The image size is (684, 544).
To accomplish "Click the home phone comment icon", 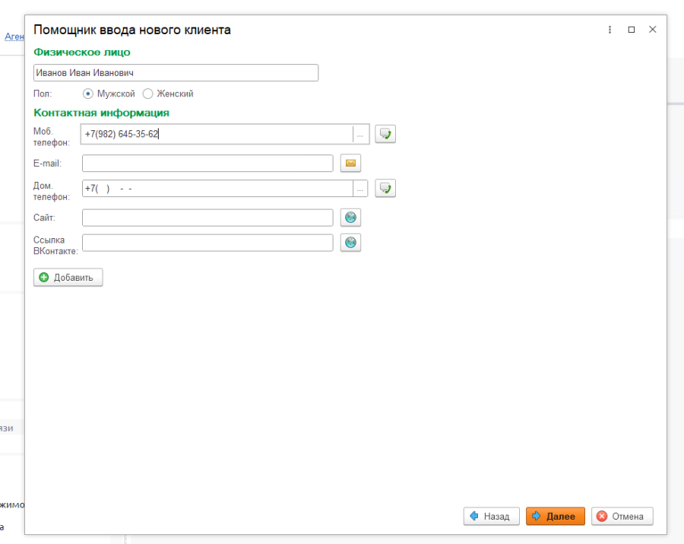I will 386,189.
